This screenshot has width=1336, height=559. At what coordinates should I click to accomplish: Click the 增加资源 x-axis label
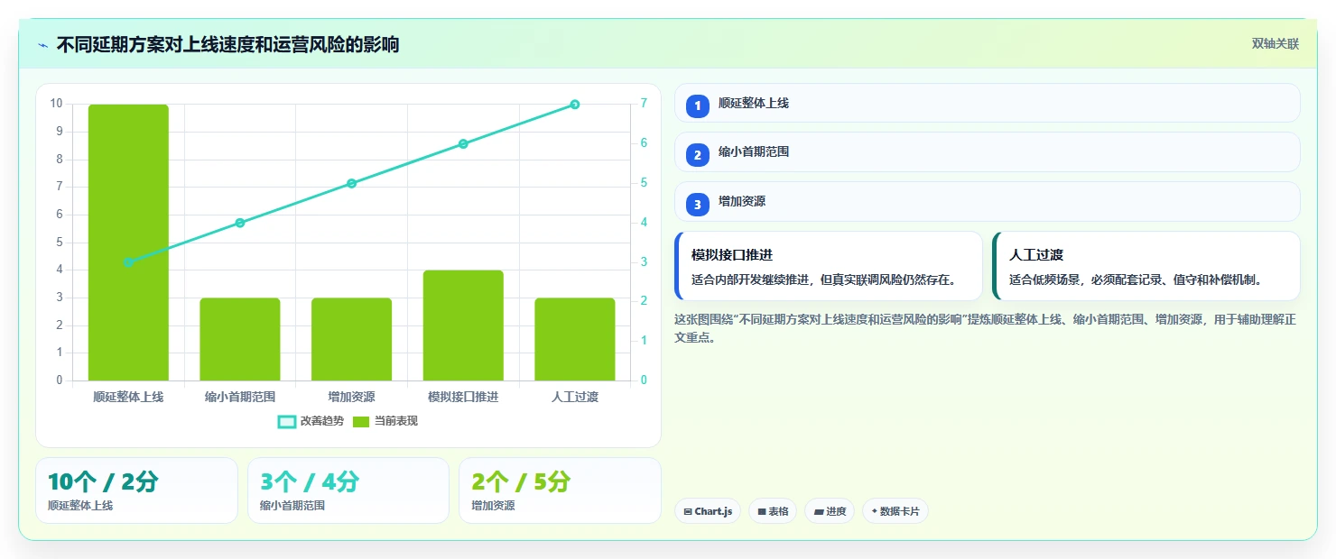point(351,397)
